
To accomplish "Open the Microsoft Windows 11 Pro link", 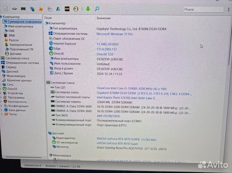I will point(115,34).
